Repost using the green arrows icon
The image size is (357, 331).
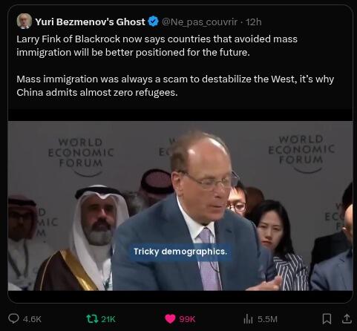click(92, 319)
